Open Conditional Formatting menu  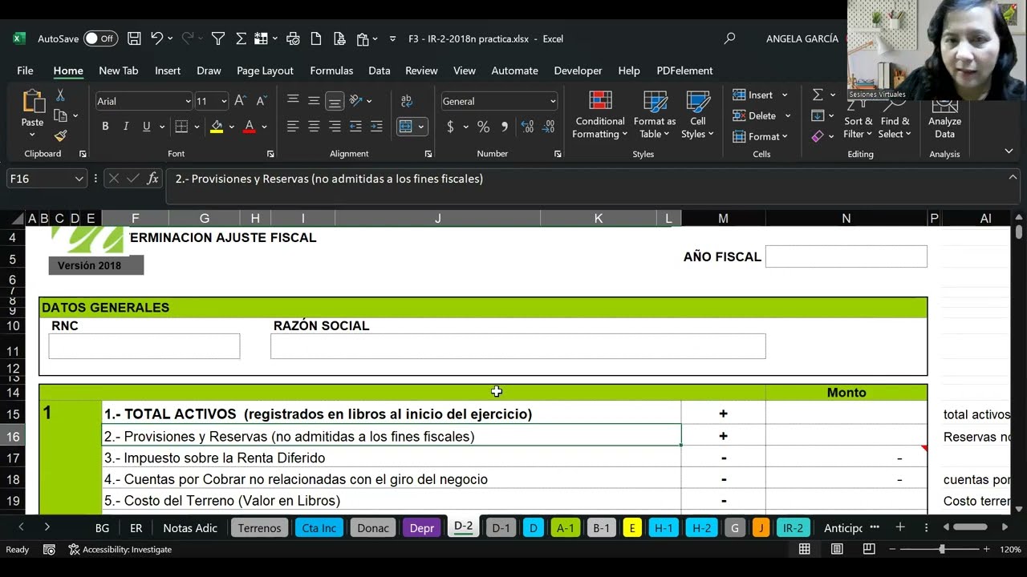[x=600, y=115]
